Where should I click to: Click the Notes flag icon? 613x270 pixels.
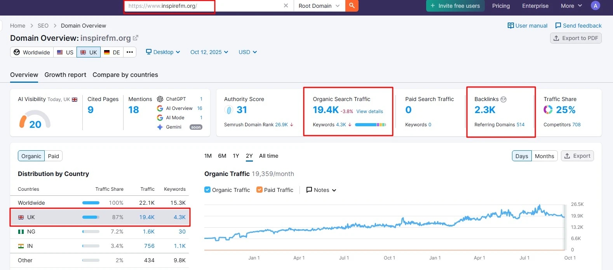tap(309, 190)
